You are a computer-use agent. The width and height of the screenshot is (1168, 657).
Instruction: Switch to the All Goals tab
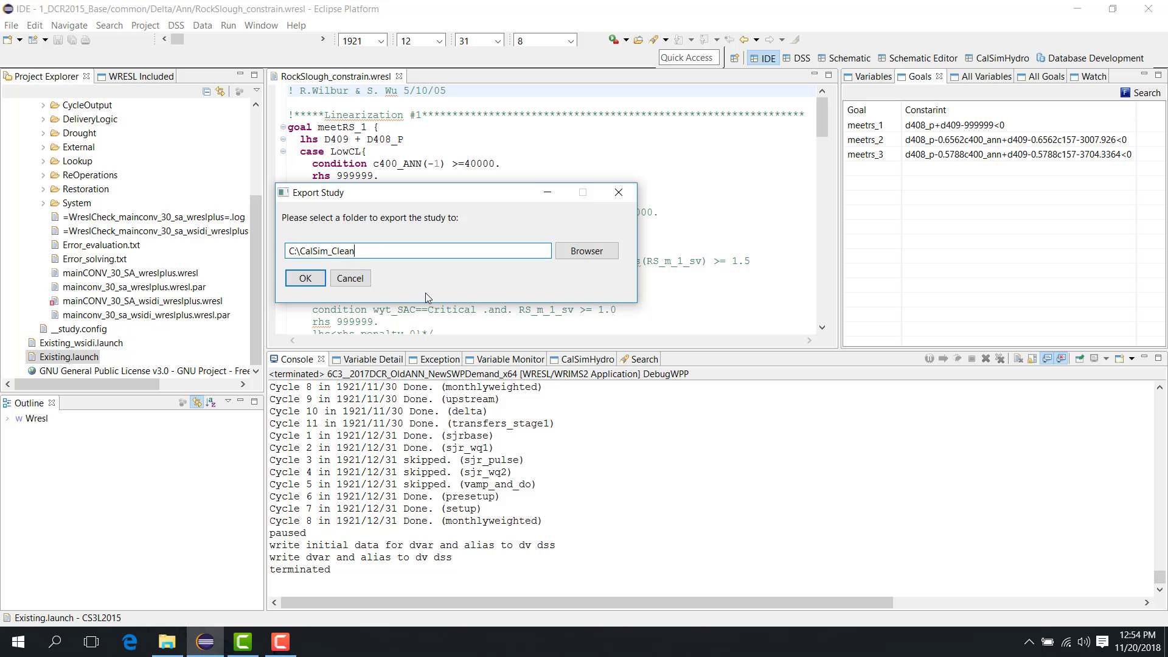coord(1041,76)
